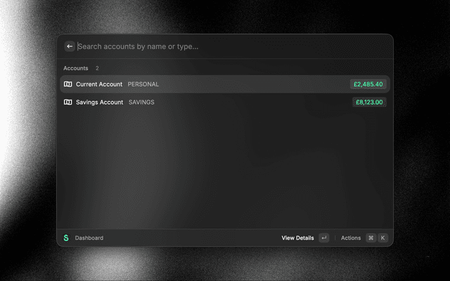Click the Dashboard label in footer

pos(89,238)
